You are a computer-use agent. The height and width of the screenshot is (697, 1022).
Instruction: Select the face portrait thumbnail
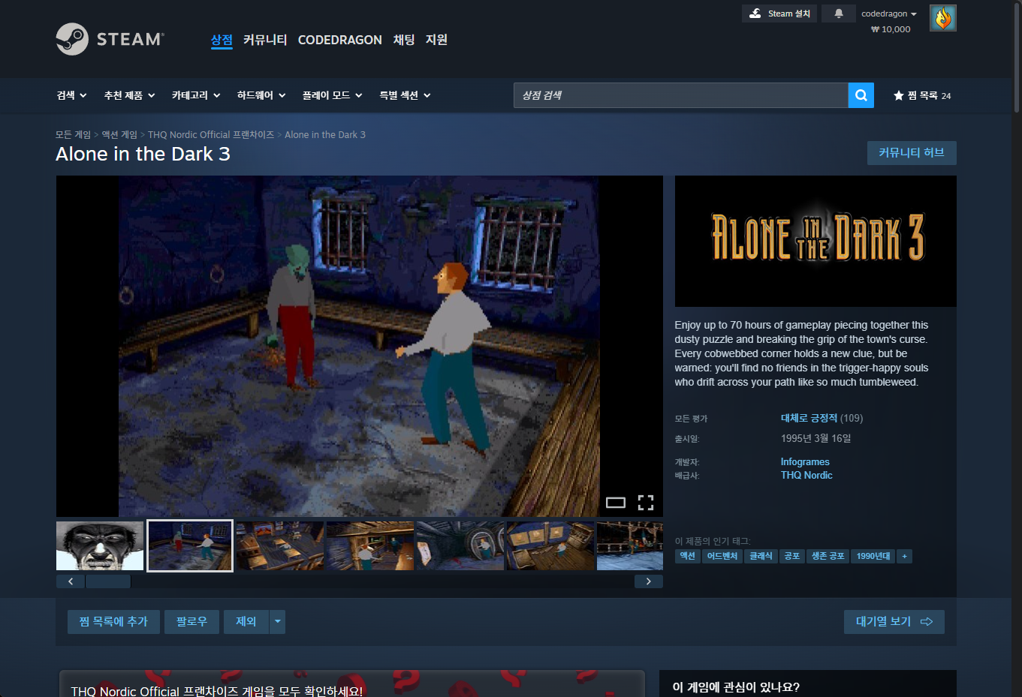100,546
